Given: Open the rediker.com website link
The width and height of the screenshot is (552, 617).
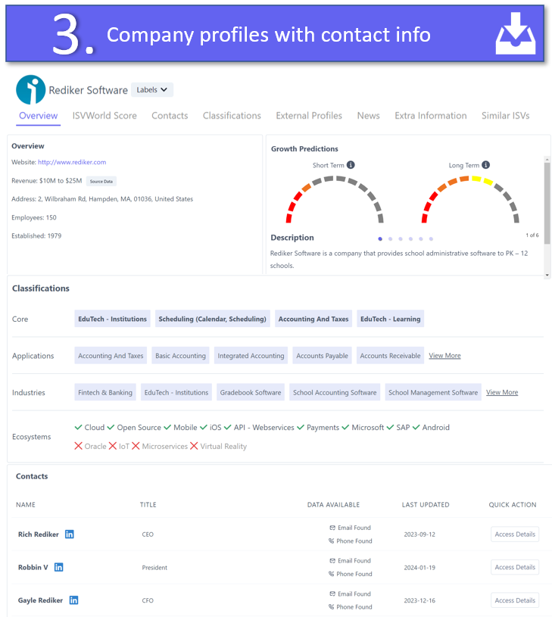Looking at the screenshot, I should click(x=72, y=162).
